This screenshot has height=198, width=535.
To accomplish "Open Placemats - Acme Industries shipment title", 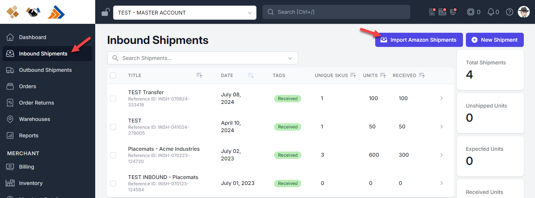I will (x=164, y=149).
